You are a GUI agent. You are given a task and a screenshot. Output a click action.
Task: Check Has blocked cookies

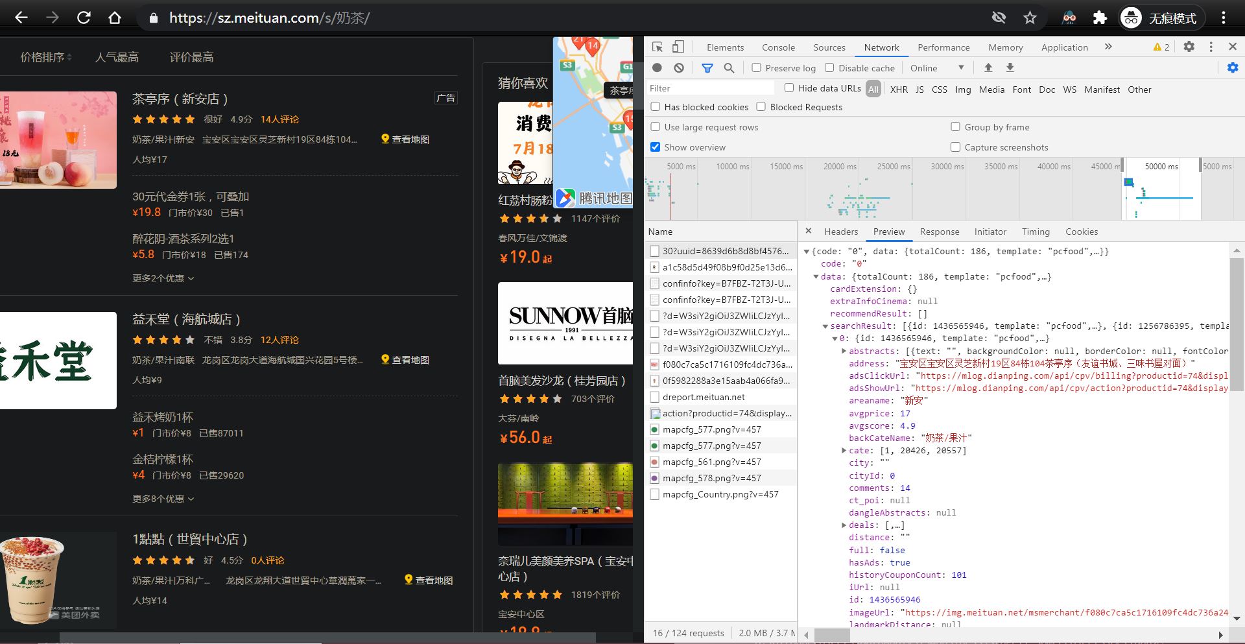(x=656, y=106)
